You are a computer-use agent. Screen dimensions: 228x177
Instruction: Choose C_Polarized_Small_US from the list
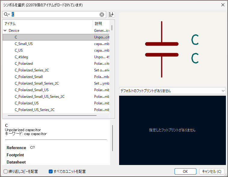point(32,90)
